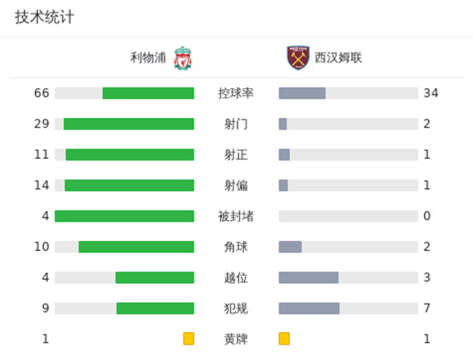Click the West Ham United crest icon
The height and width of the screenshot is (354, 473).
[298, 57]
